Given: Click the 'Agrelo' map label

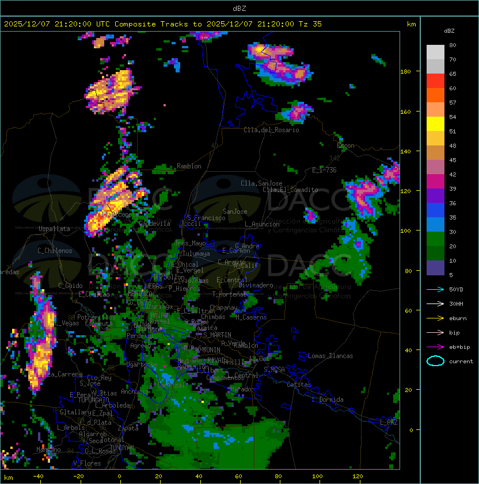Looking at the screenshot, I should [x=140, y=345].
